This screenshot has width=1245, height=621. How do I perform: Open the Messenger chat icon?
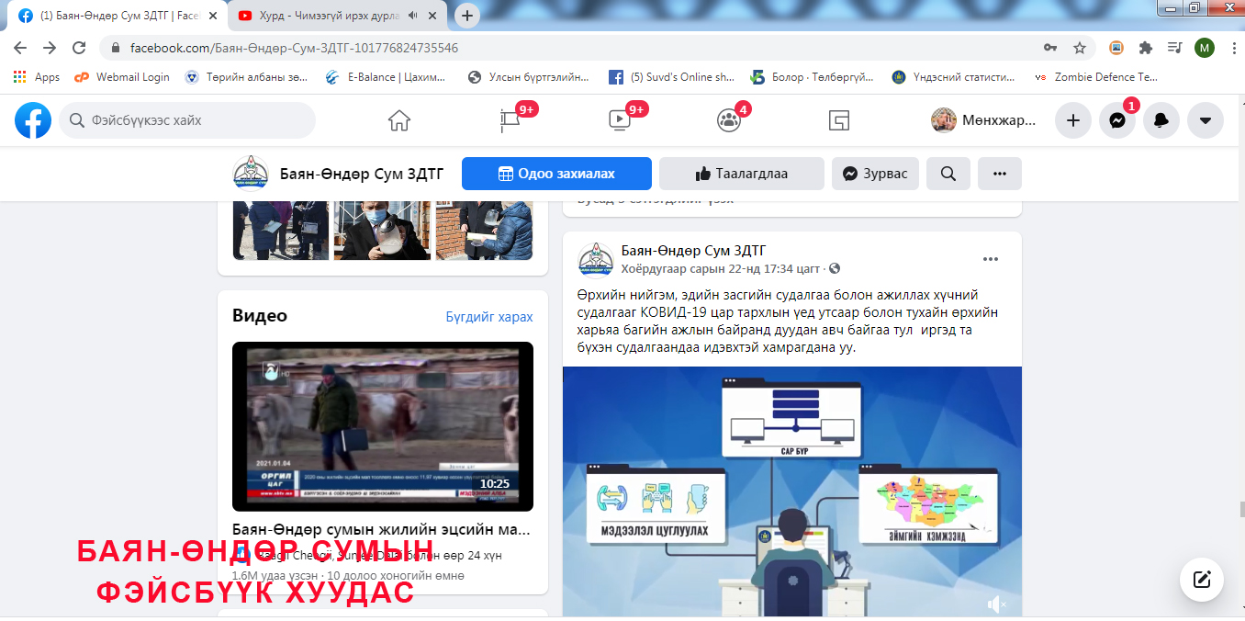point(1117,120)
